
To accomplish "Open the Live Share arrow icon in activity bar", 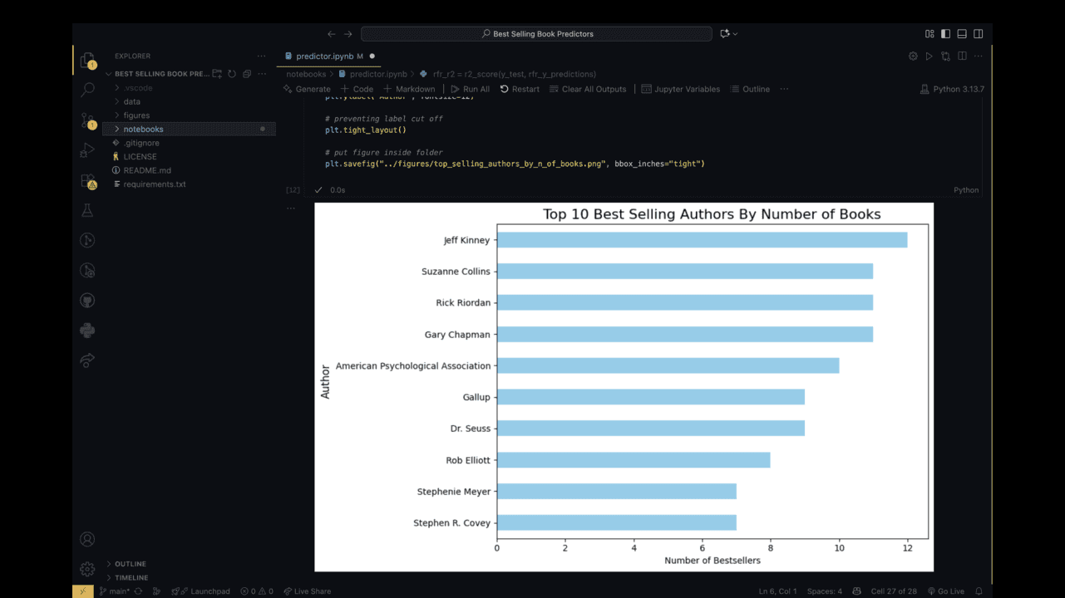I will pyautogui.click(x=87, y=360).
